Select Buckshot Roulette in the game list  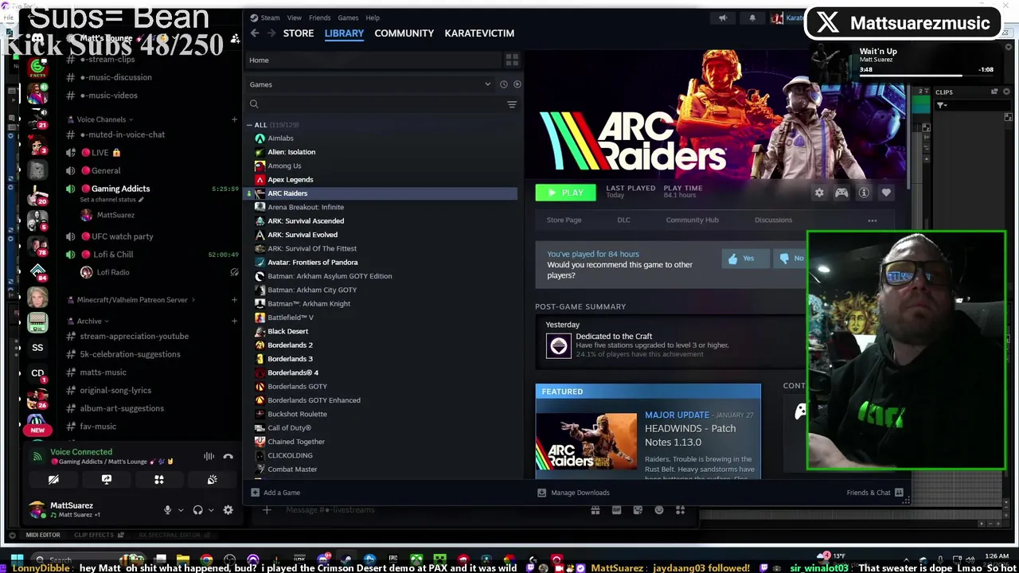click(297, 414)
